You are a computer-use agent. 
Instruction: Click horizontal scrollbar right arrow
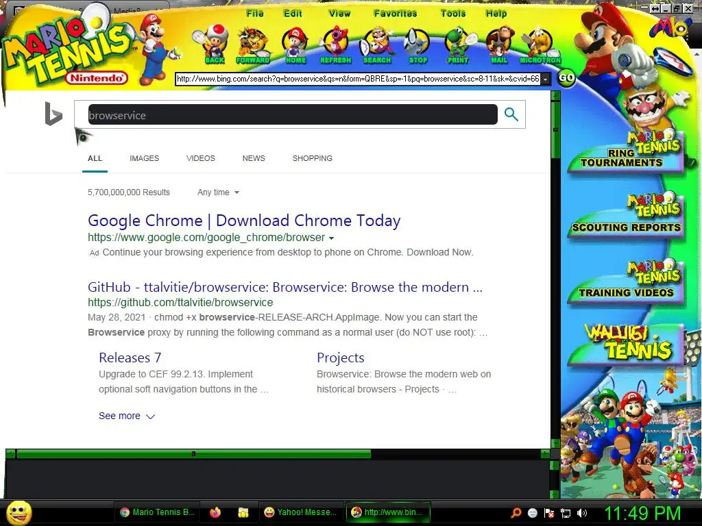(545, 454)
